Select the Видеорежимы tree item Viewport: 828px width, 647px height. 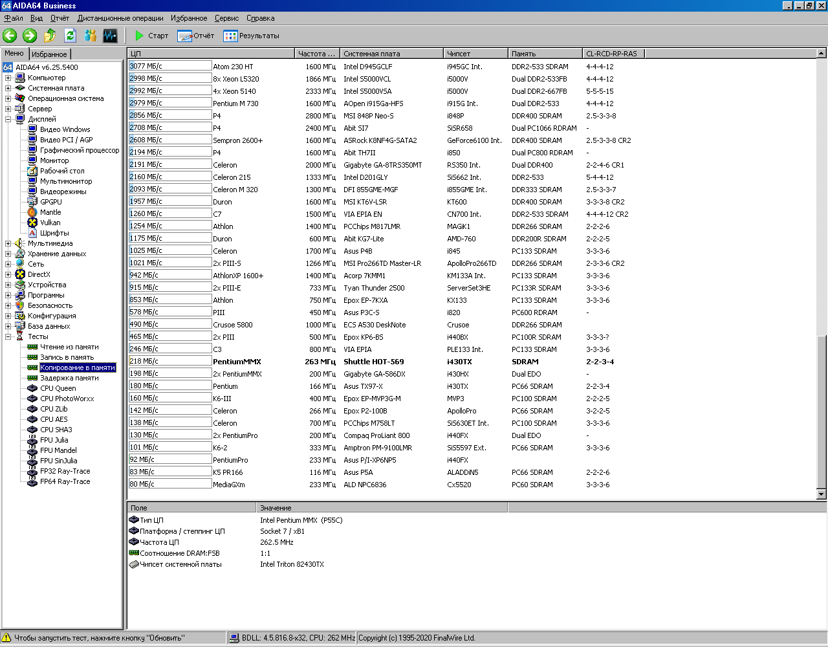point(63,192)
